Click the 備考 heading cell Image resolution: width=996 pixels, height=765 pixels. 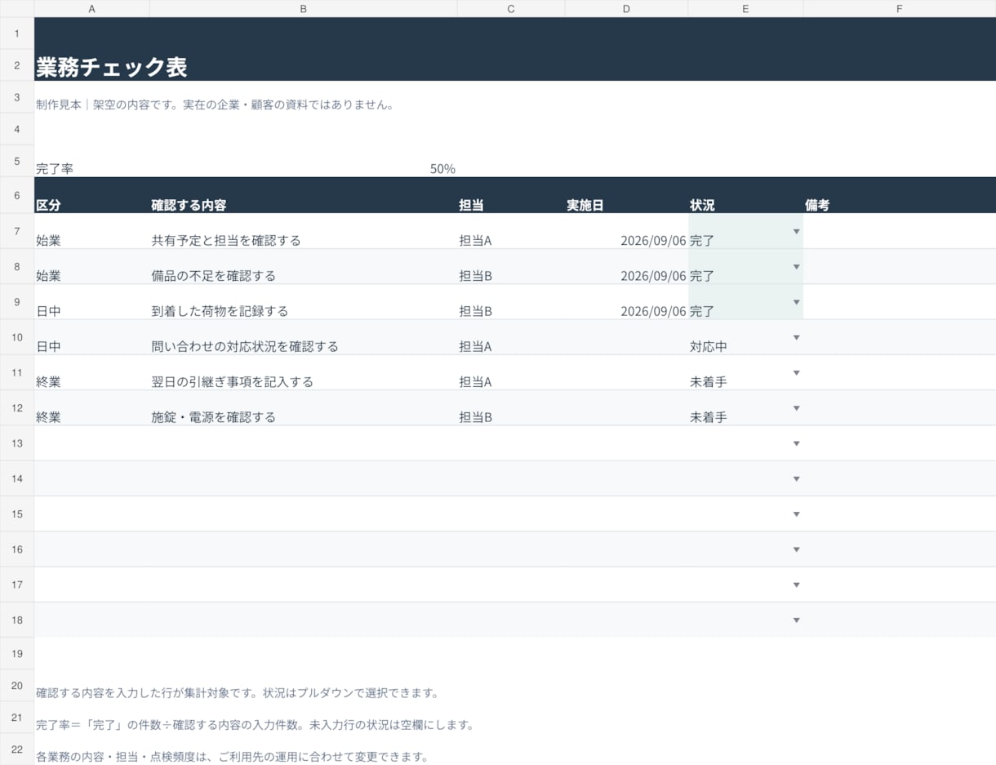click(x=900, y=195)
